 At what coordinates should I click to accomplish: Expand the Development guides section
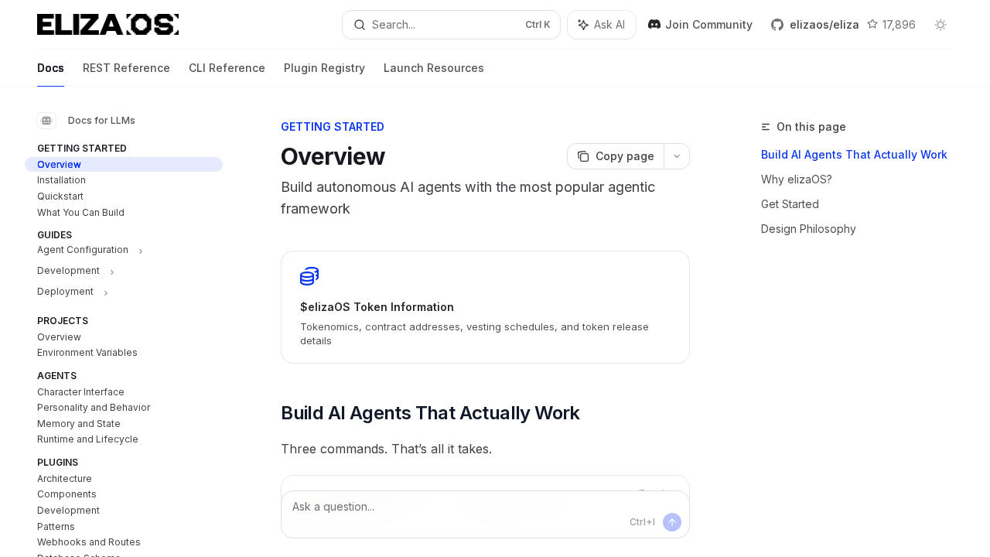111,272
